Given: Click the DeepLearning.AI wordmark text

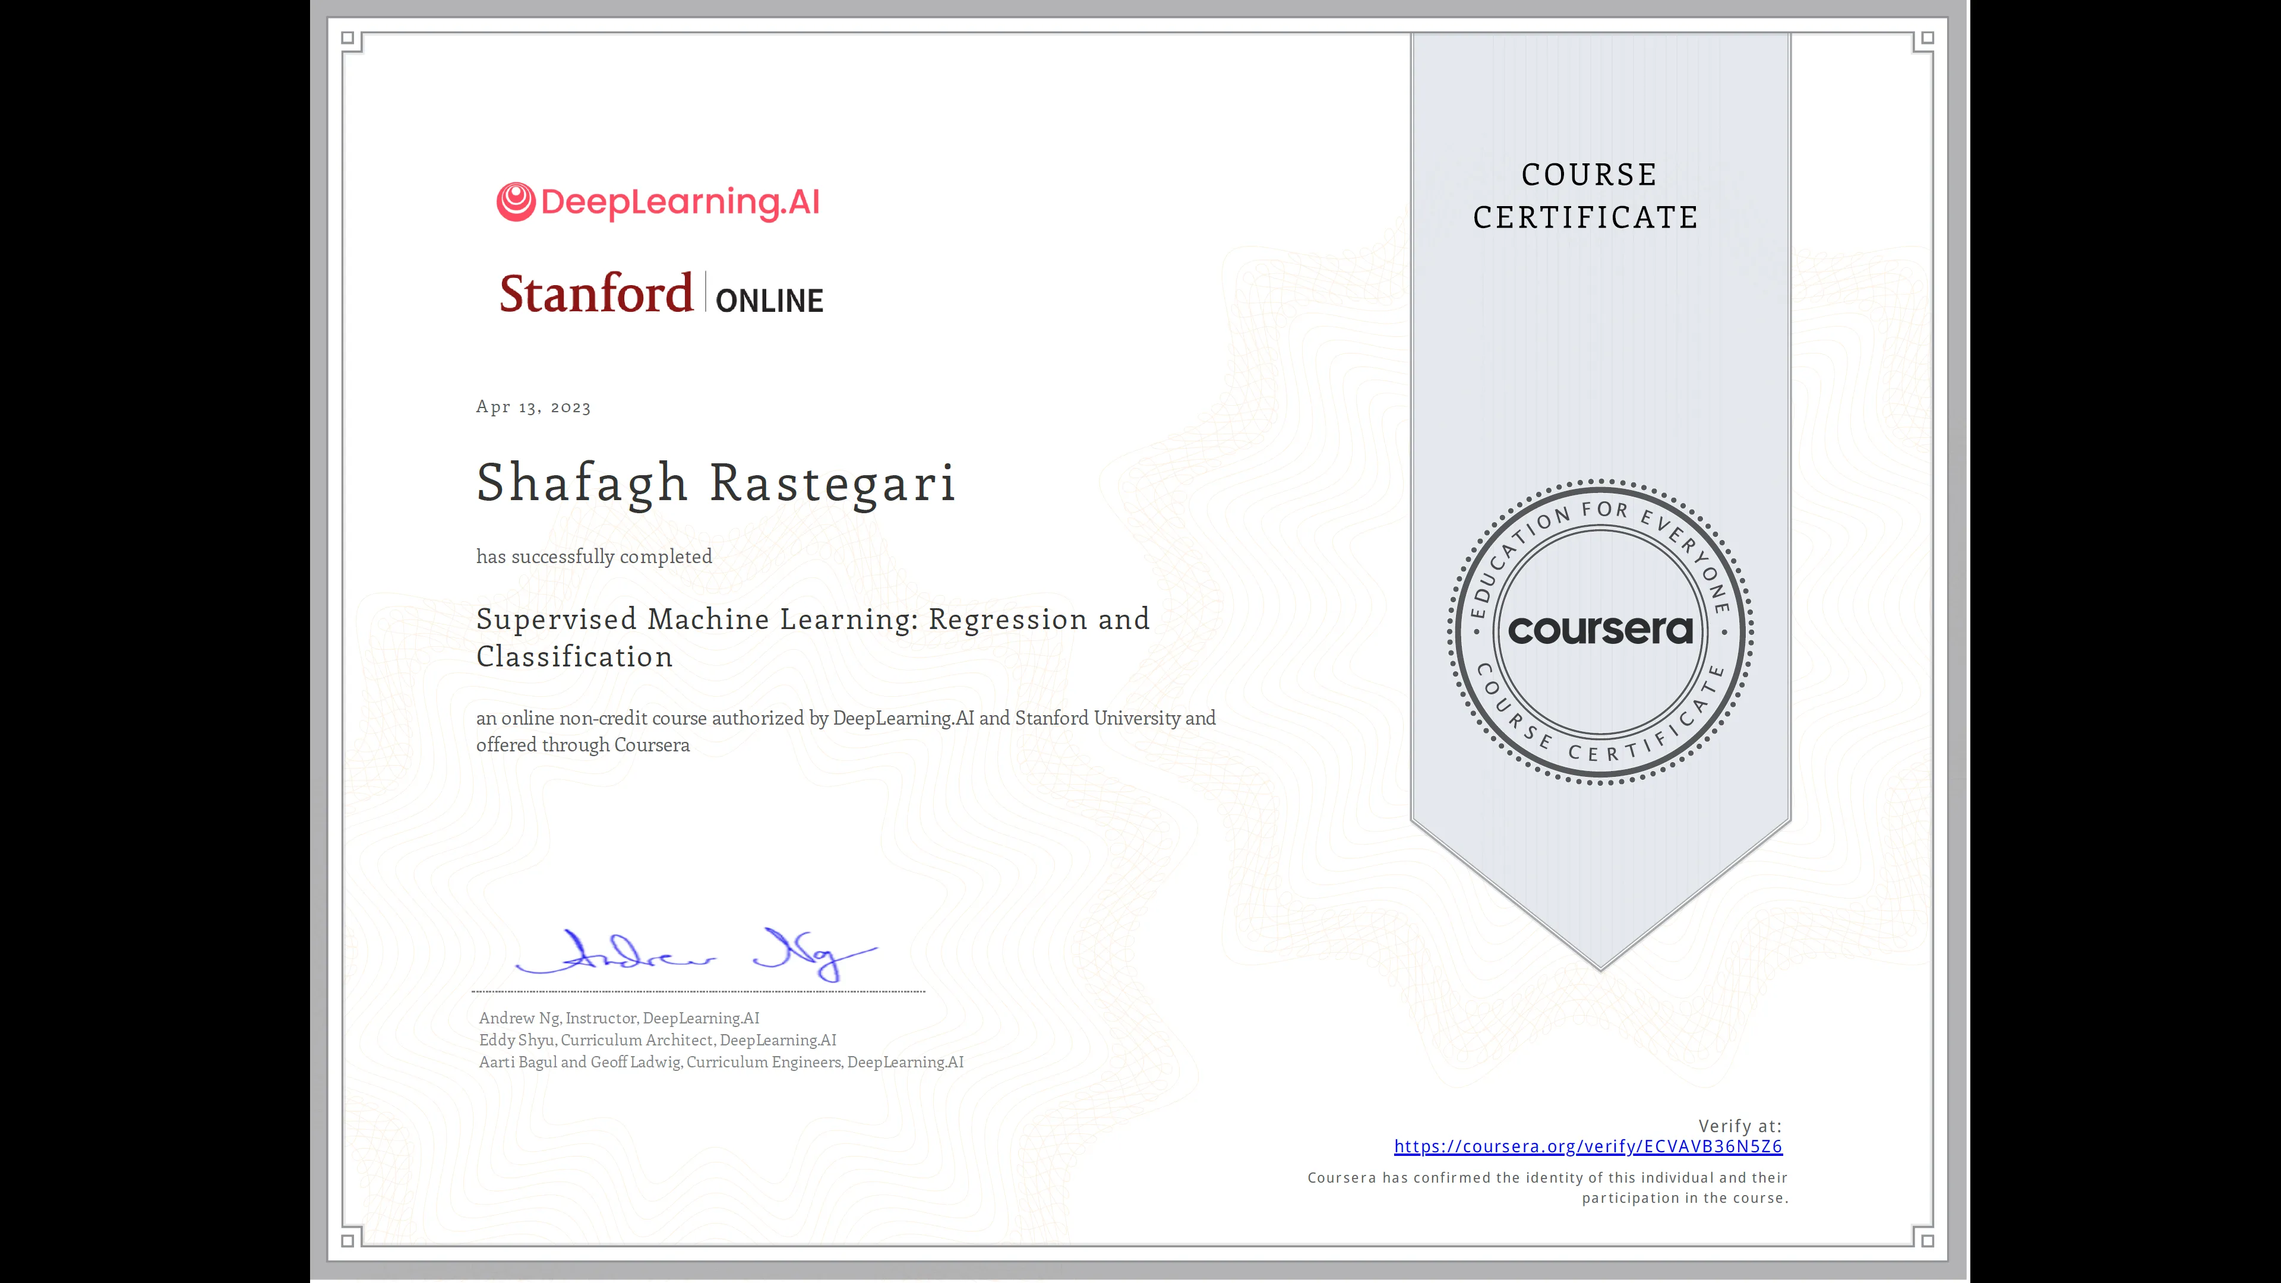Looking at the screenshot, I should coord(679,202).
